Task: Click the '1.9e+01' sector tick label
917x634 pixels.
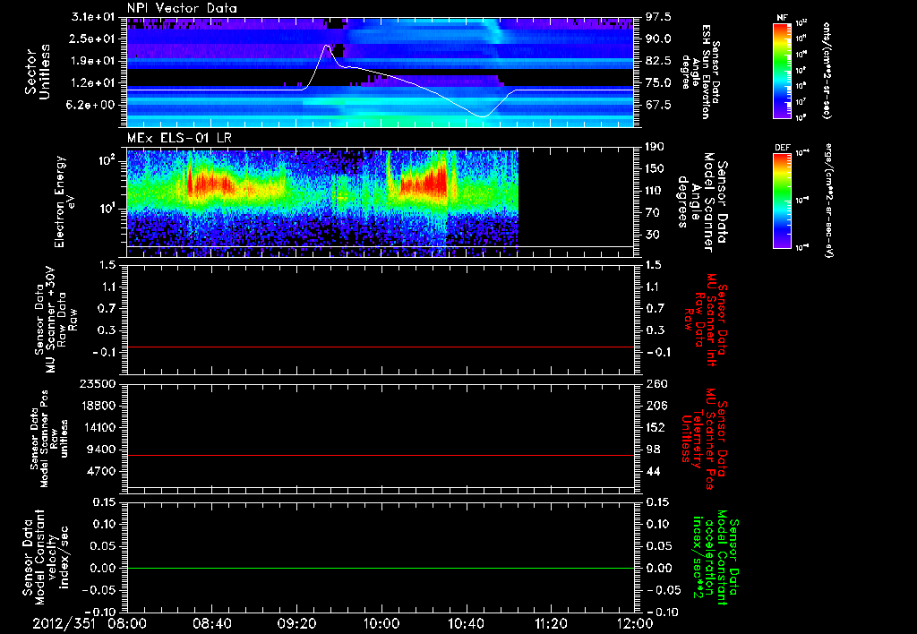Action: click(93, 61)
